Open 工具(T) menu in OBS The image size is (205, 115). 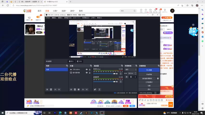coord(93,18)
